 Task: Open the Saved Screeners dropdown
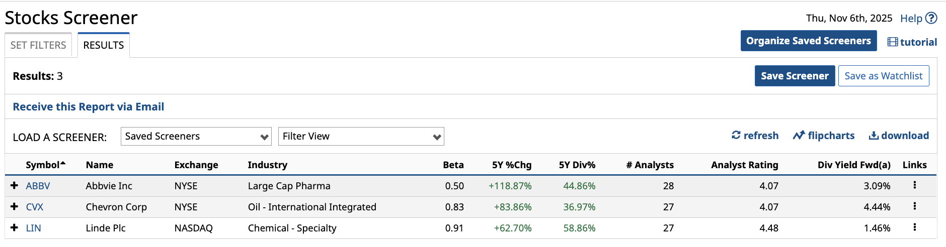tap(196, 137)
